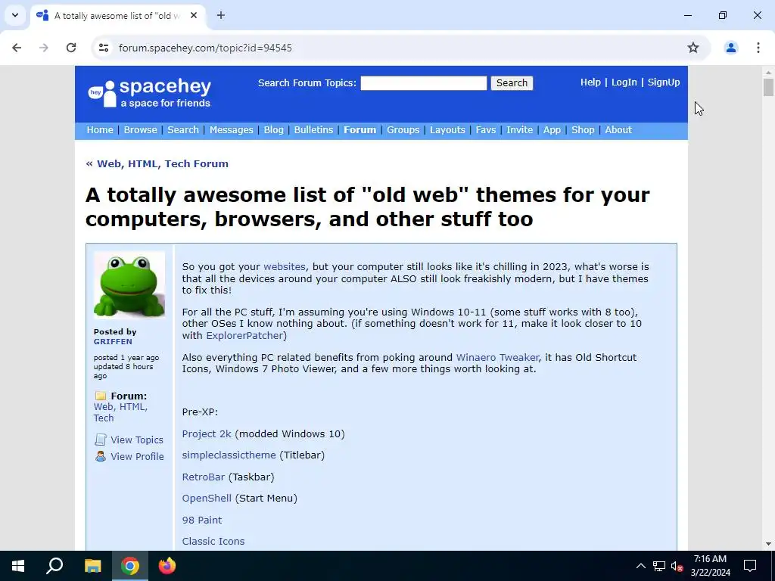The height and width of the screenshot is (581, 775).
Task: Open Shop in the nav bar
Action: 583,130
